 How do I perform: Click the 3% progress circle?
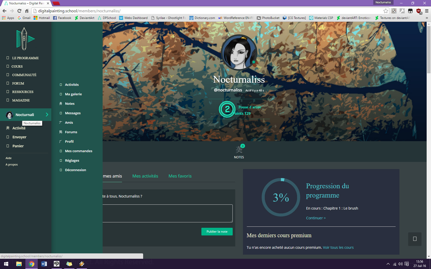coord(281,198)
